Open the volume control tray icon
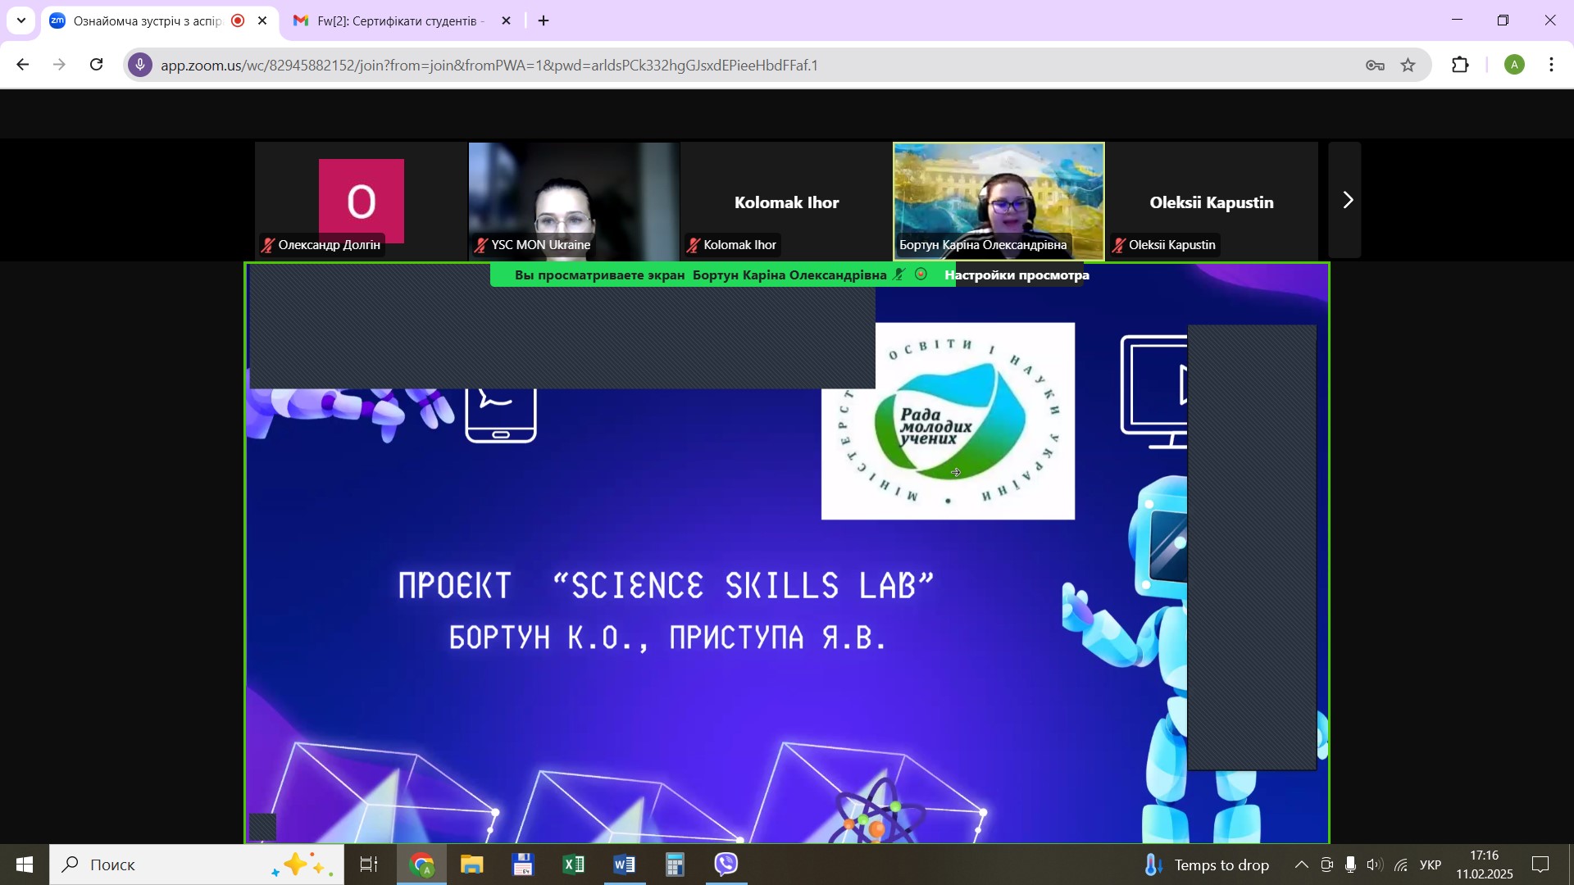The width and height of the screenshot is (1574, 885). click(1375, 865)
